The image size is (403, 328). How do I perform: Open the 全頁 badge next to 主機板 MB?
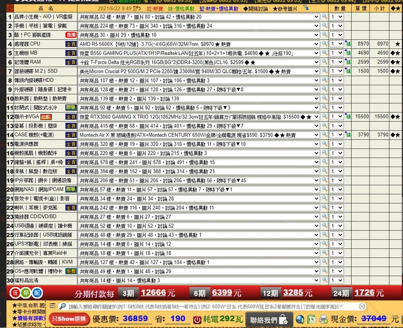71,53
